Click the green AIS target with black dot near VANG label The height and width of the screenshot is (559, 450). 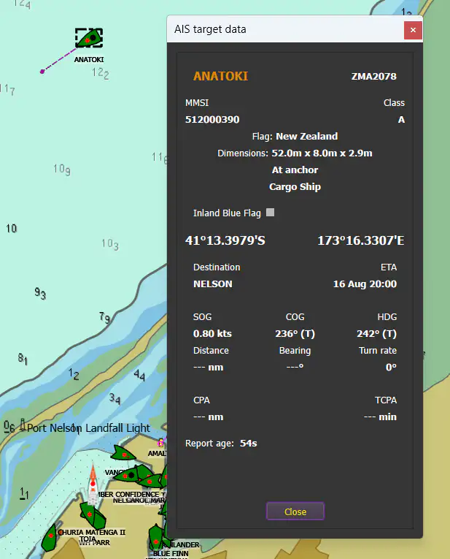pyautogui.click(x=130, y=476)
